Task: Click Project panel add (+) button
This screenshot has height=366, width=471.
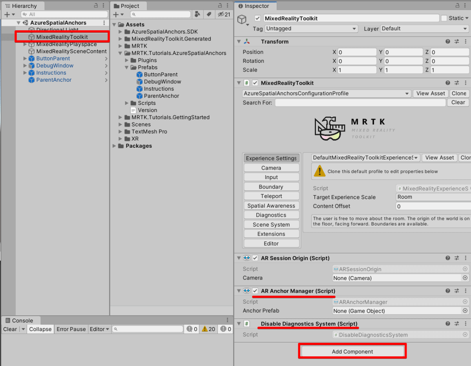Action: pos(116,15)
